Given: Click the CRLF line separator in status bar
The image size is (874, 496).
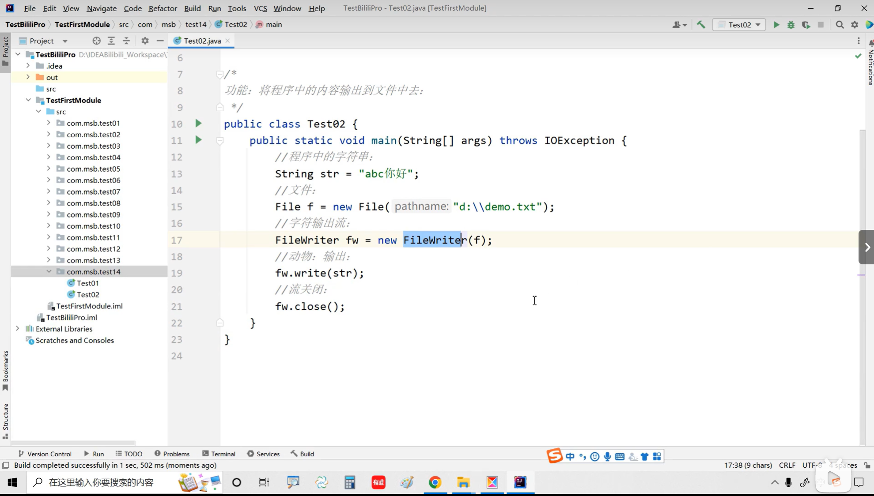Looking at the screenshot, I should tap(787, 465).
